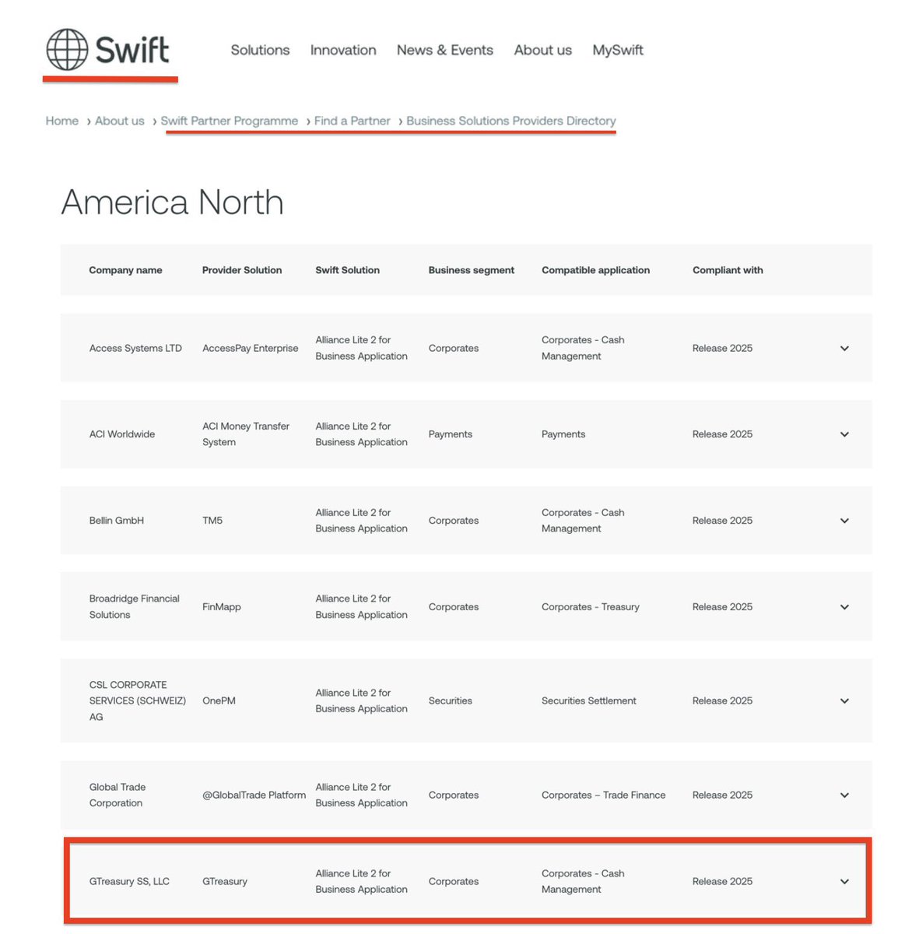Click the Company name column header

[x=125, y=270]
